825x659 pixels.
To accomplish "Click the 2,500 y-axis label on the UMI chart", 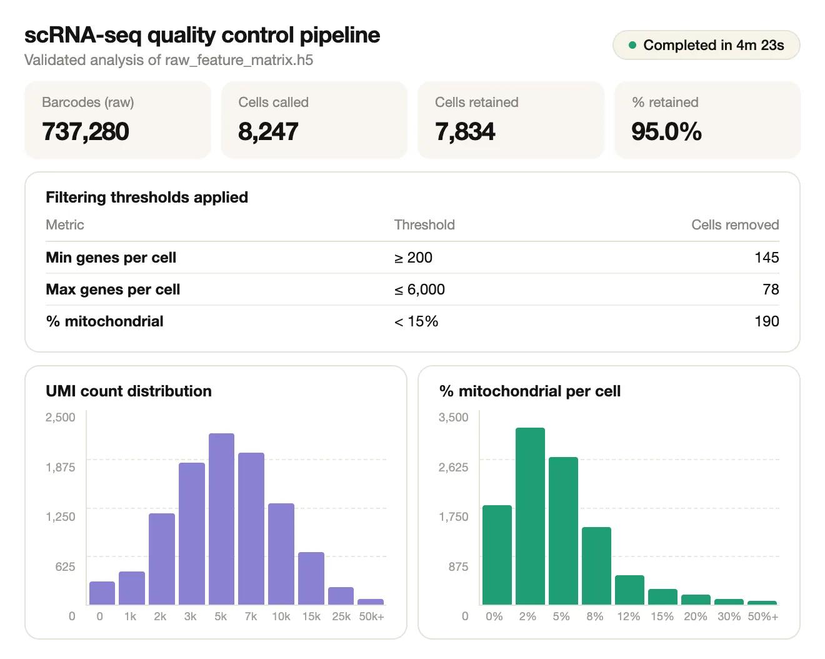I will click(60, 417).
